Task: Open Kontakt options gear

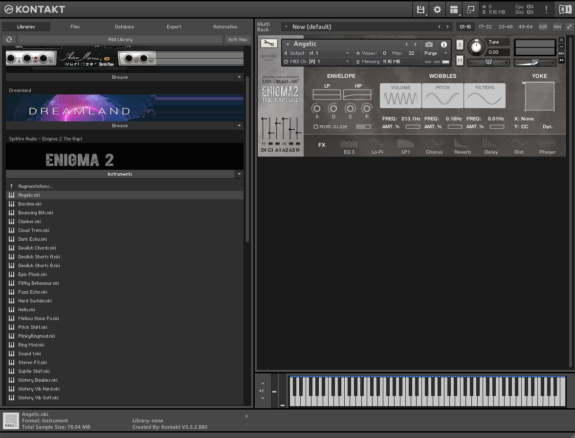Action: coord(437,10)
